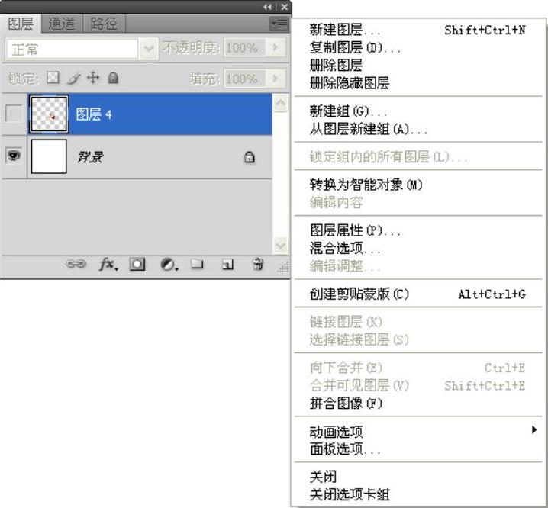The image size is (548, 508).
Task: Click the lock position move icon
Action: [x=93, y=78]
